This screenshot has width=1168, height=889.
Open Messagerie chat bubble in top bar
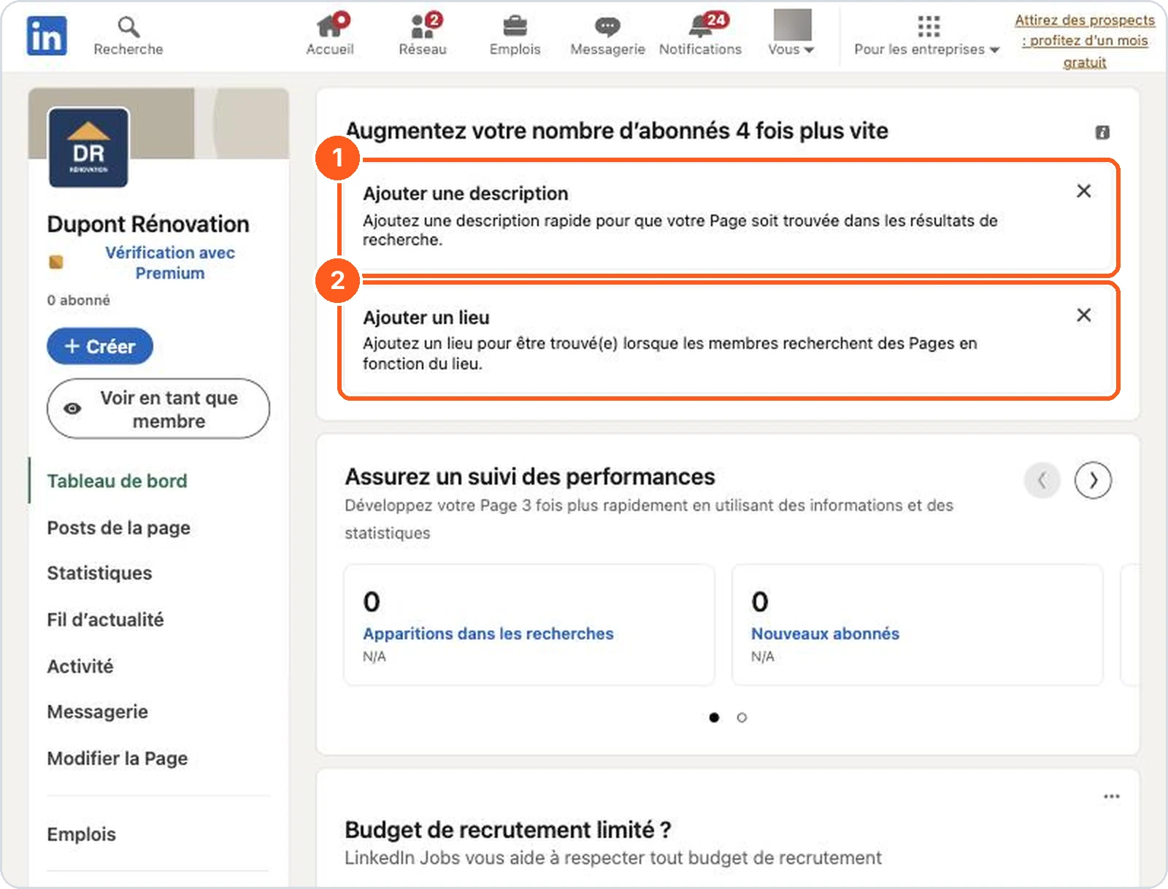[607, 35]
